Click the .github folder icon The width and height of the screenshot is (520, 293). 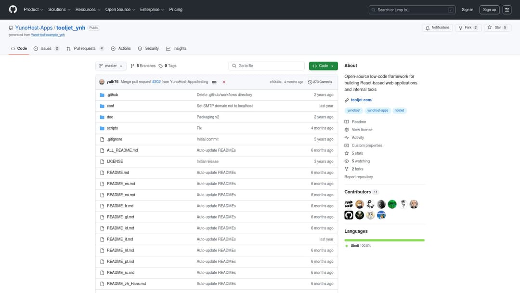tap(102, 95)
